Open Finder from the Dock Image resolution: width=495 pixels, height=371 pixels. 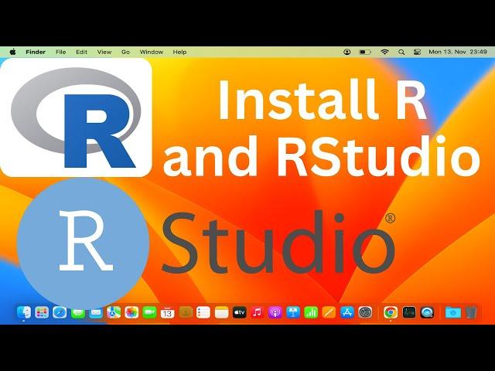point(24,312)
